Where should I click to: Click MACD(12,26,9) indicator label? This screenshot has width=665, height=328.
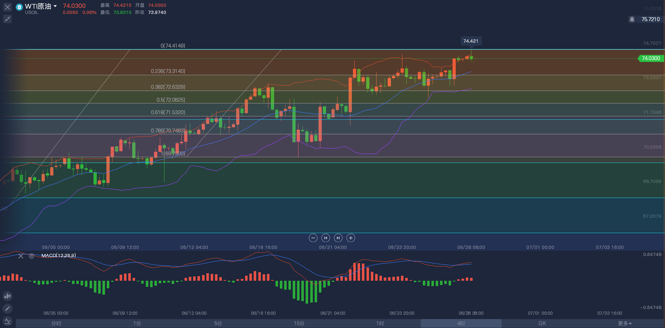[x=59, y=256]
